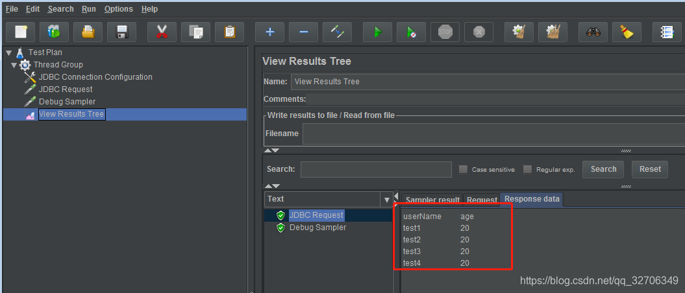The width and height of the screenshot is (685, 293).
Task: Open the Templates toolbar icon
Action: click(x=54, y=32)
